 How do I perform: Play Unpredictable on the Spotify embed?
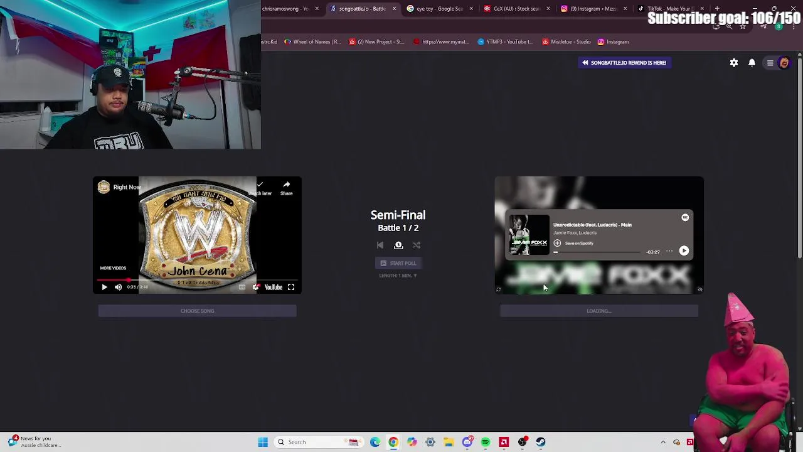684,251
